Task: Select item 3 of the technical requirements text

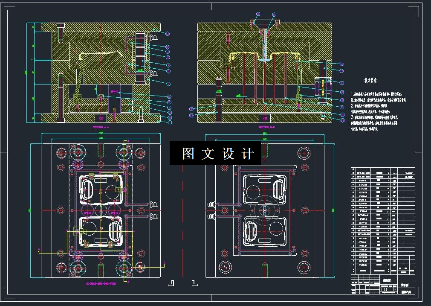Action: click(374, 123)
